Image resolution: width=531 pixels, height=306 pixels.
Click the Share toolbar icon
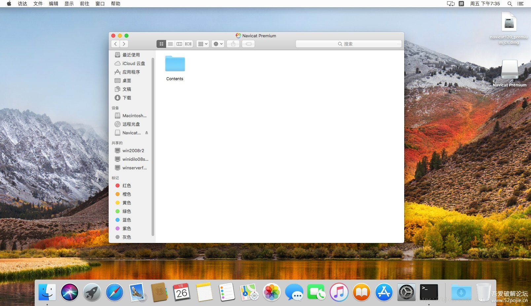pos(233,44)
